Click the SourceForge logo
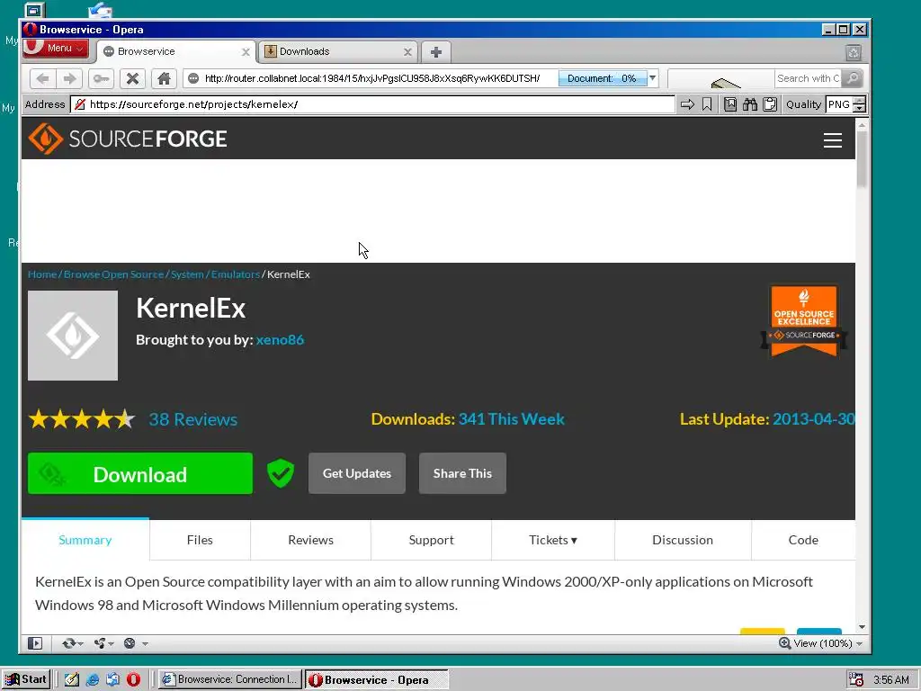The width and height of the screenshot is (921, 691). coord(128,139)
